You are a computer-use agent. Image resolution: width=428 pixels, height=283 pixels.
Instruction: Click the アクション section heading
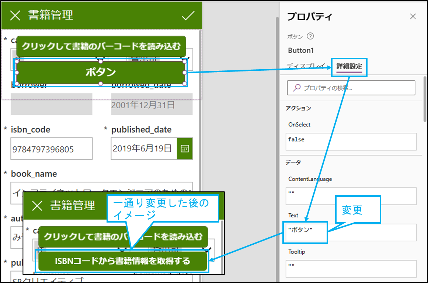(298, 108)
